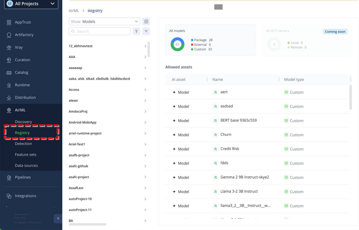Click the All models donut chart
This screenshot has height=230, width=359.
pos(177,44)
